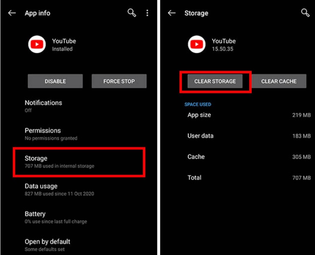Tap the YouTube name on App info

click(64, 41)
